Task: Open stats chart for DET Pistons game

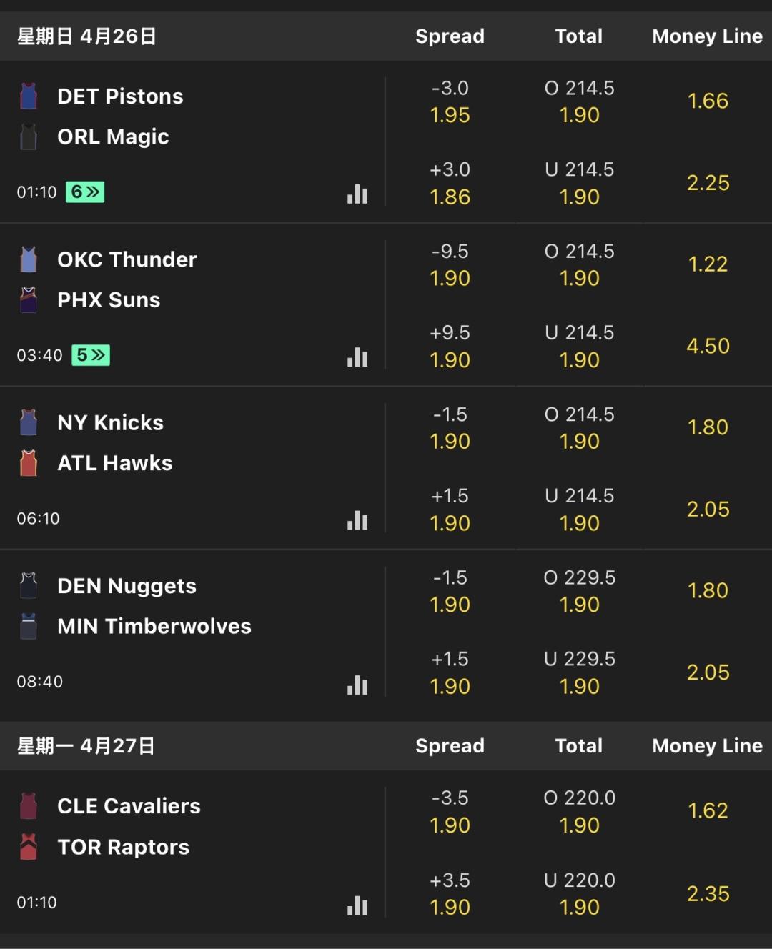Action: 357,194
